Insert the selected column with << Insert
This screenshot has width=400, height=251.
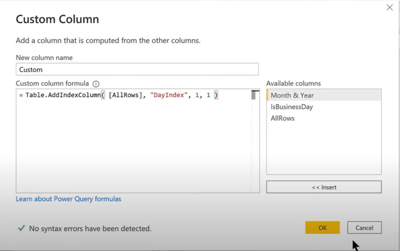coord(324,187)
